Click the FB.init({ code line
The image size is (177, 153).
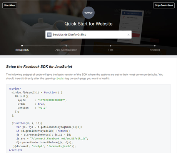coord(22,96)
